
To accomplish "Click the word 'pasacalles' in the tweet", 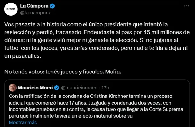I will pos(26,56).
